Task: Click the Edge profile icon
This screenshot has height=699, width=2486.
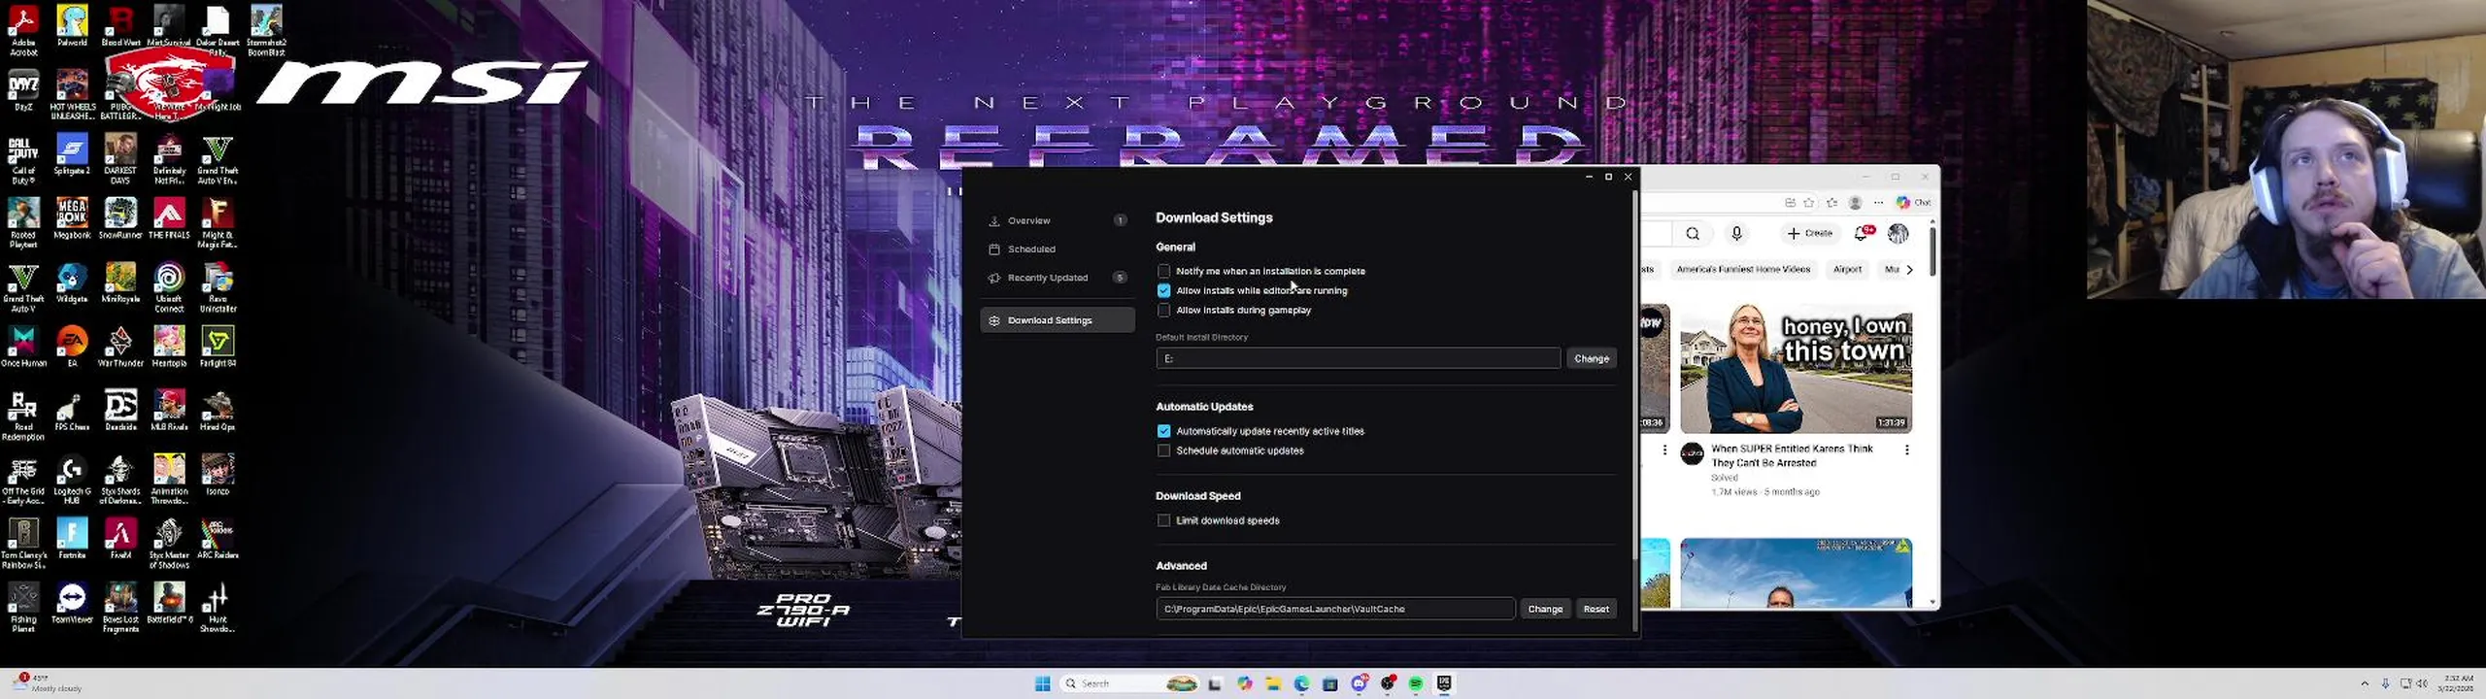Action: (1855, 203)
